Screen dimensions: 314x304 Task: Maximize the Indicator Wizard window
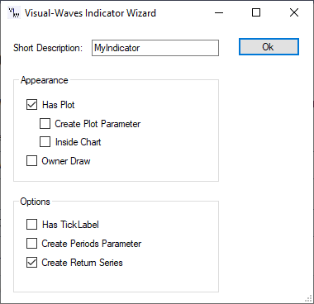pyautogui.click(x=256, y=12)
